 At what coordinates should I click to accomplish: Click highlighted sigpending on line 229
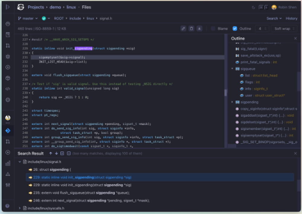pos(83,49)
